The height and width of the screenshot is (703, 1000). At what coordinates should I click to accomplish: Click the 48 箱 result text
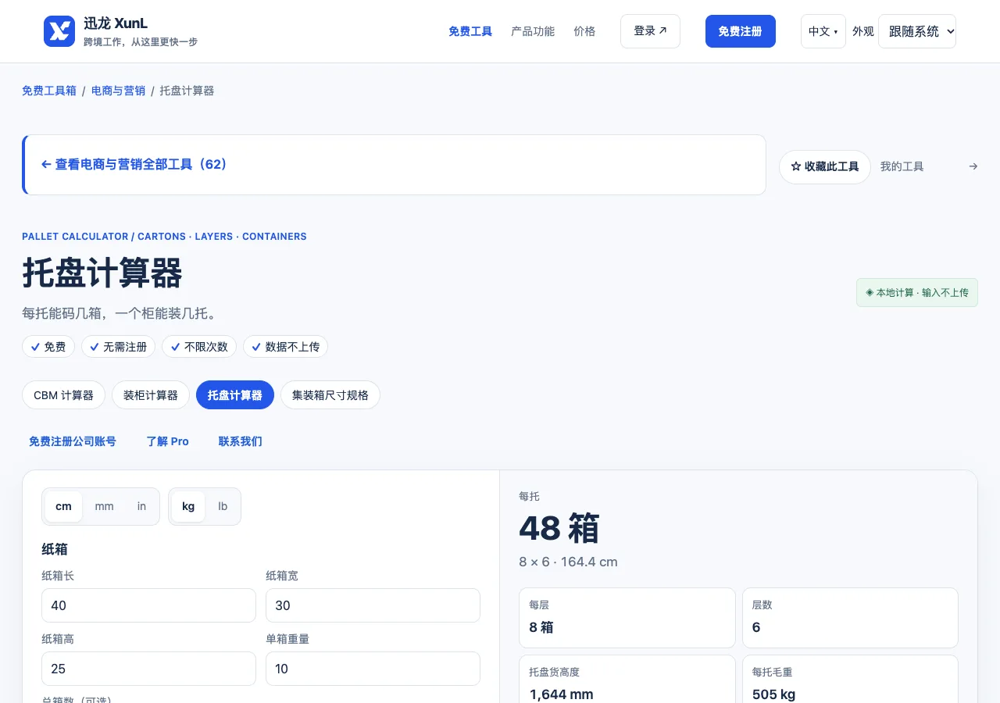tap(559, 529)
